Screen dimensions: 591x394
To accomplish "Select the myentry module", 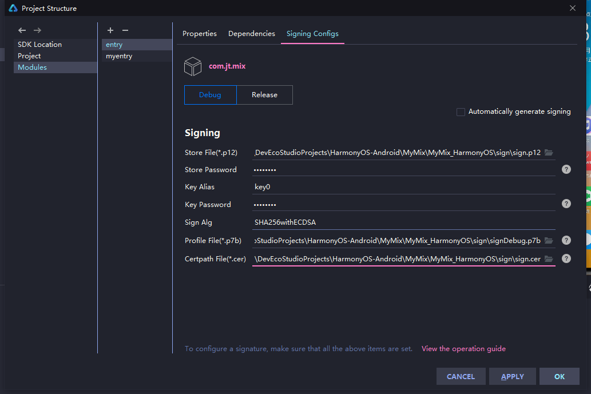I will pyautogui.click(x=137, y=56).
